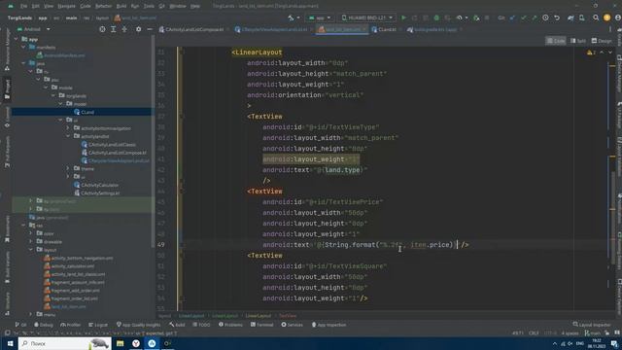
Task: Open Windows Start menu
Action: click(10, 343)
